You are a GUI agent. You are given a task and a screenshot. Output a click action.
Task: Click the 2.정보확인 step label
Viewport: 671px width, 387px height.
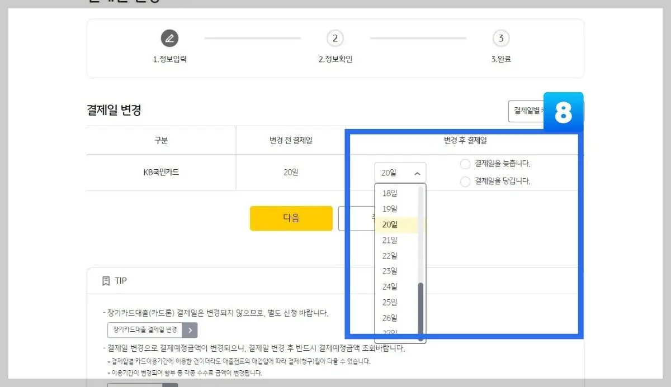(x=334, y=57)
